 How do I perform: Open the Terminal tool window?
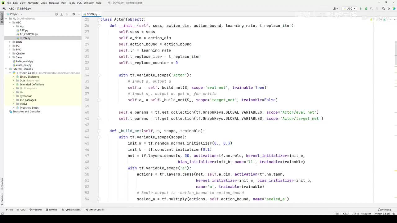51,210
